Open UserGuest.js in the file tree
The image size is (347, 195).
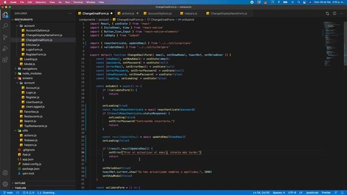[x=34, y=102]
